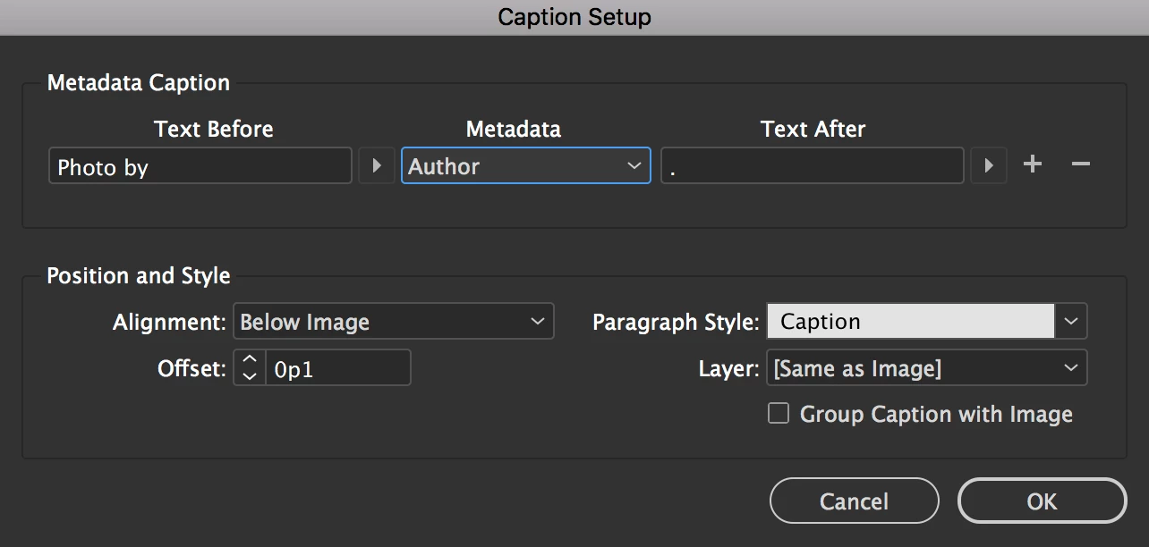Decrease the Offset value with down arrow
This screenshot has height=547, width=1149.
tap(250, 376)
